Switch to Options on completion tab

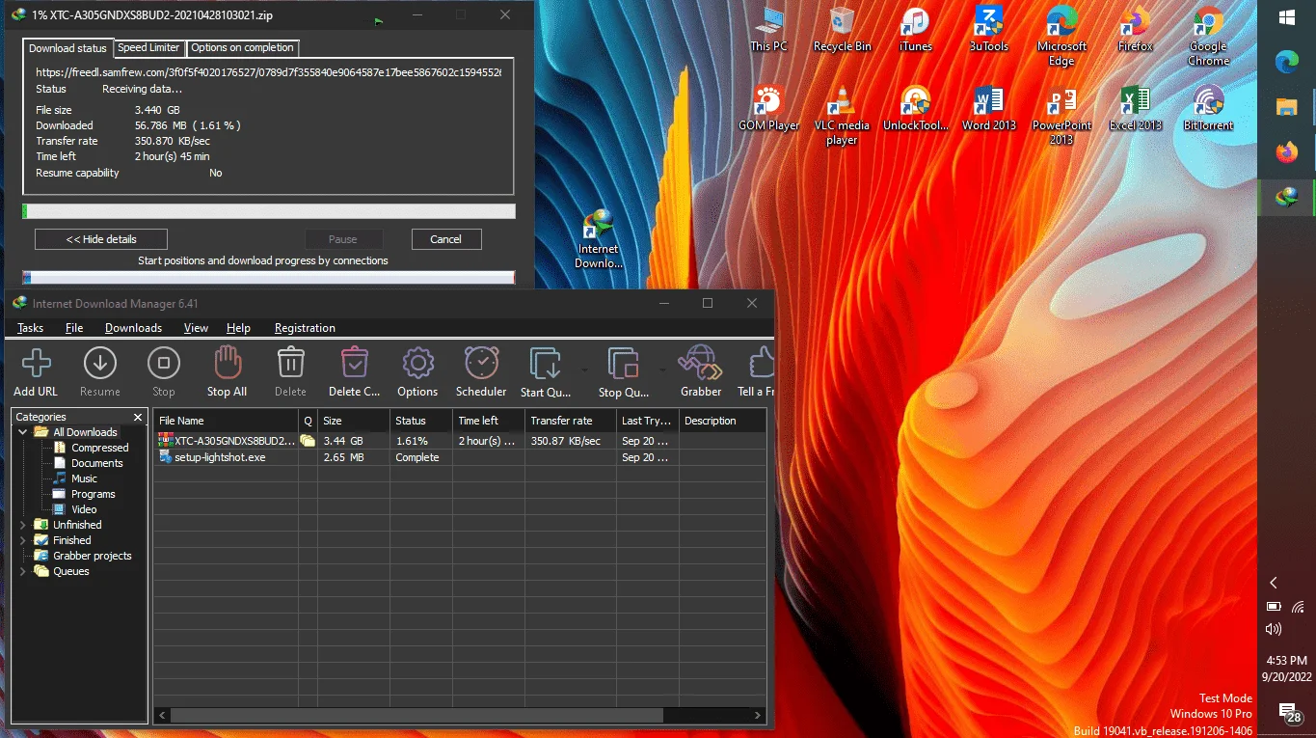242,47
